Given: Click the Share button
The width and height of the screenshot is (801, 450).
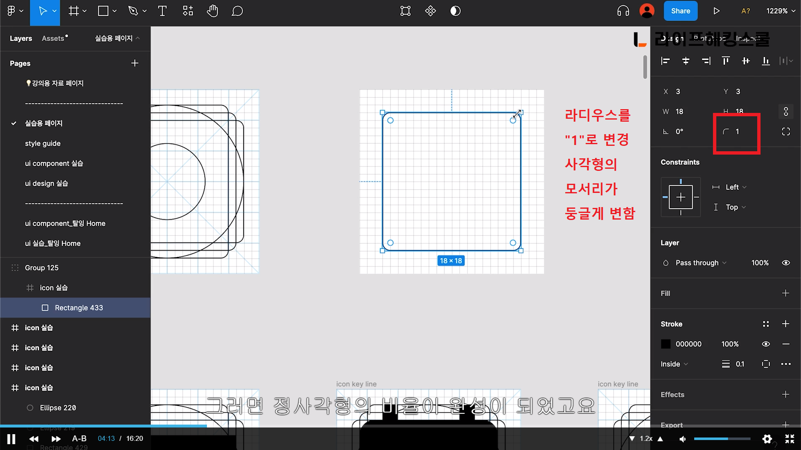Looking at the screenshot, I should (x=680, y=11).
